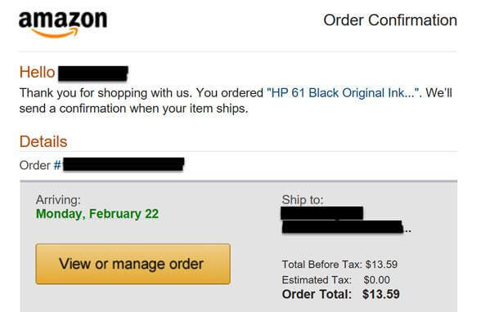Click the Total Before Tax amount
Image resolution: width=481 pixels, height=312 pixels.
(381, 265)
